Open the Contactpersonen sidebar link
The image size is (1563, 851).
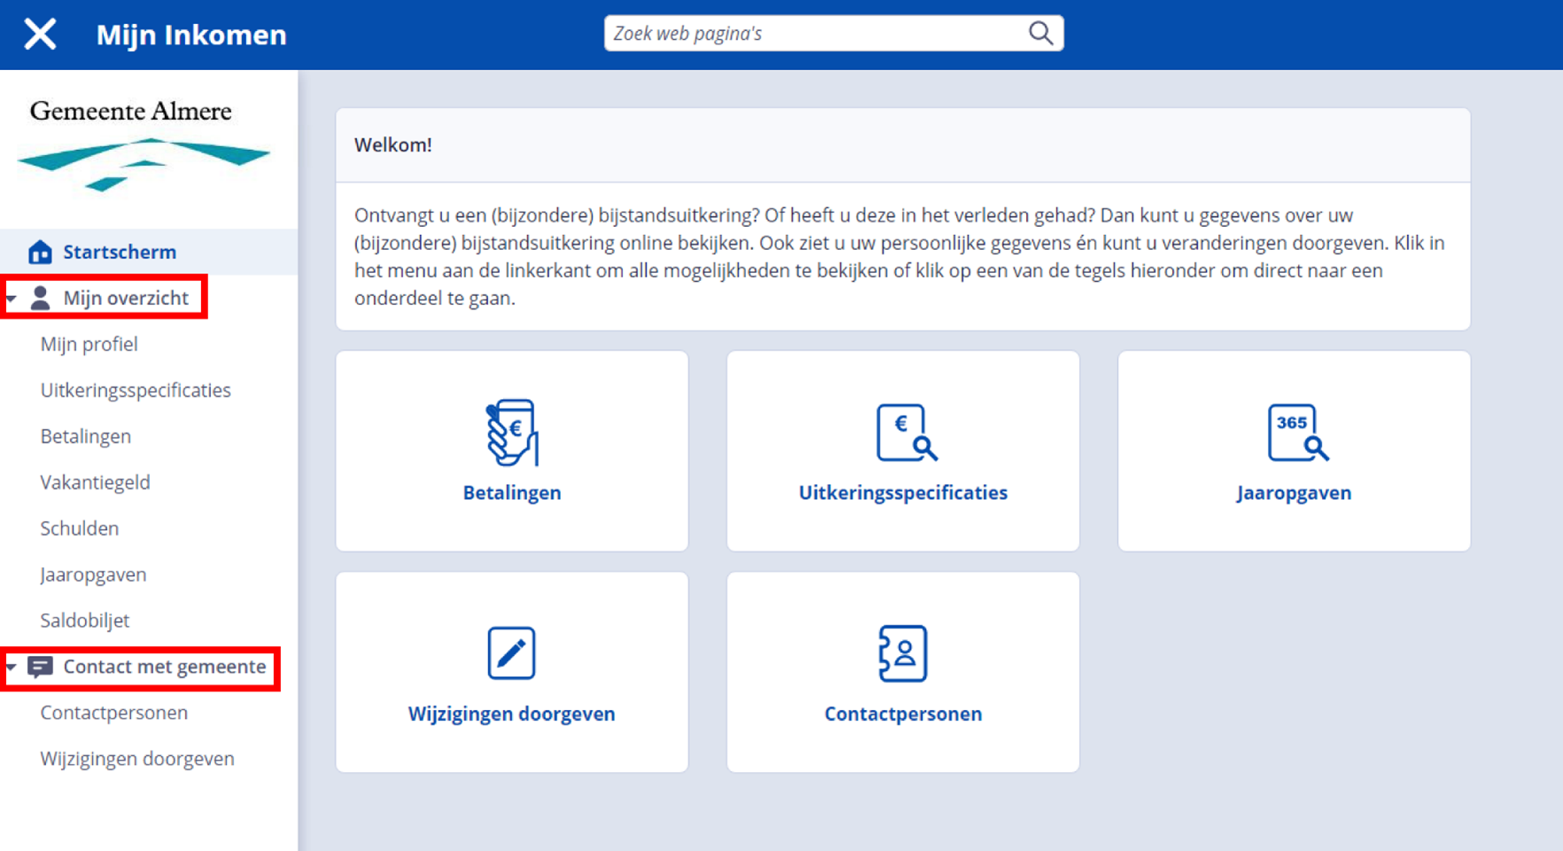[113, 713]
